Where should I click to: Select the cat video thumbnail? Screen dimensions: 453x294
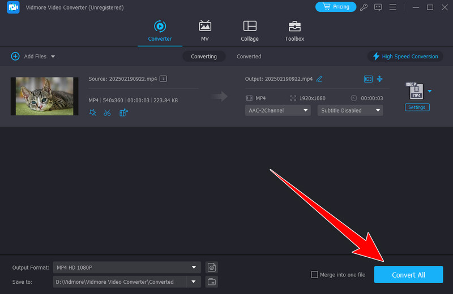coord(45,96)
